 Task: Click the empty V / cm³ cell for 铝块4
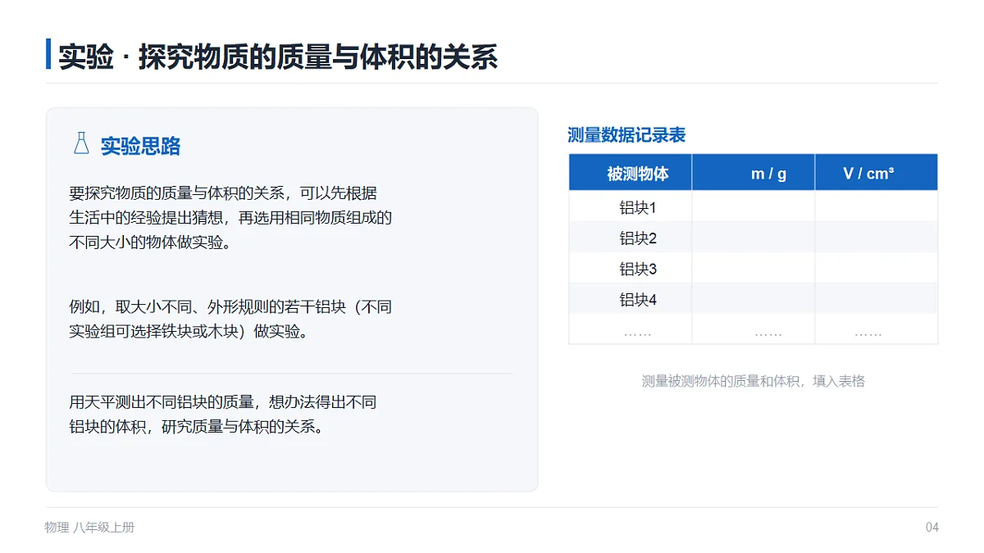coord(877,298)
